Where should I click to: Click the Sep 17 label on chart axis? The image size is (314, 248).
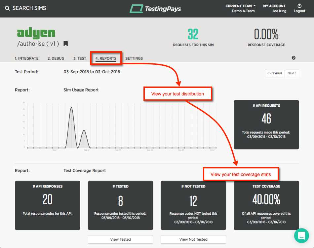pos(118,150)
